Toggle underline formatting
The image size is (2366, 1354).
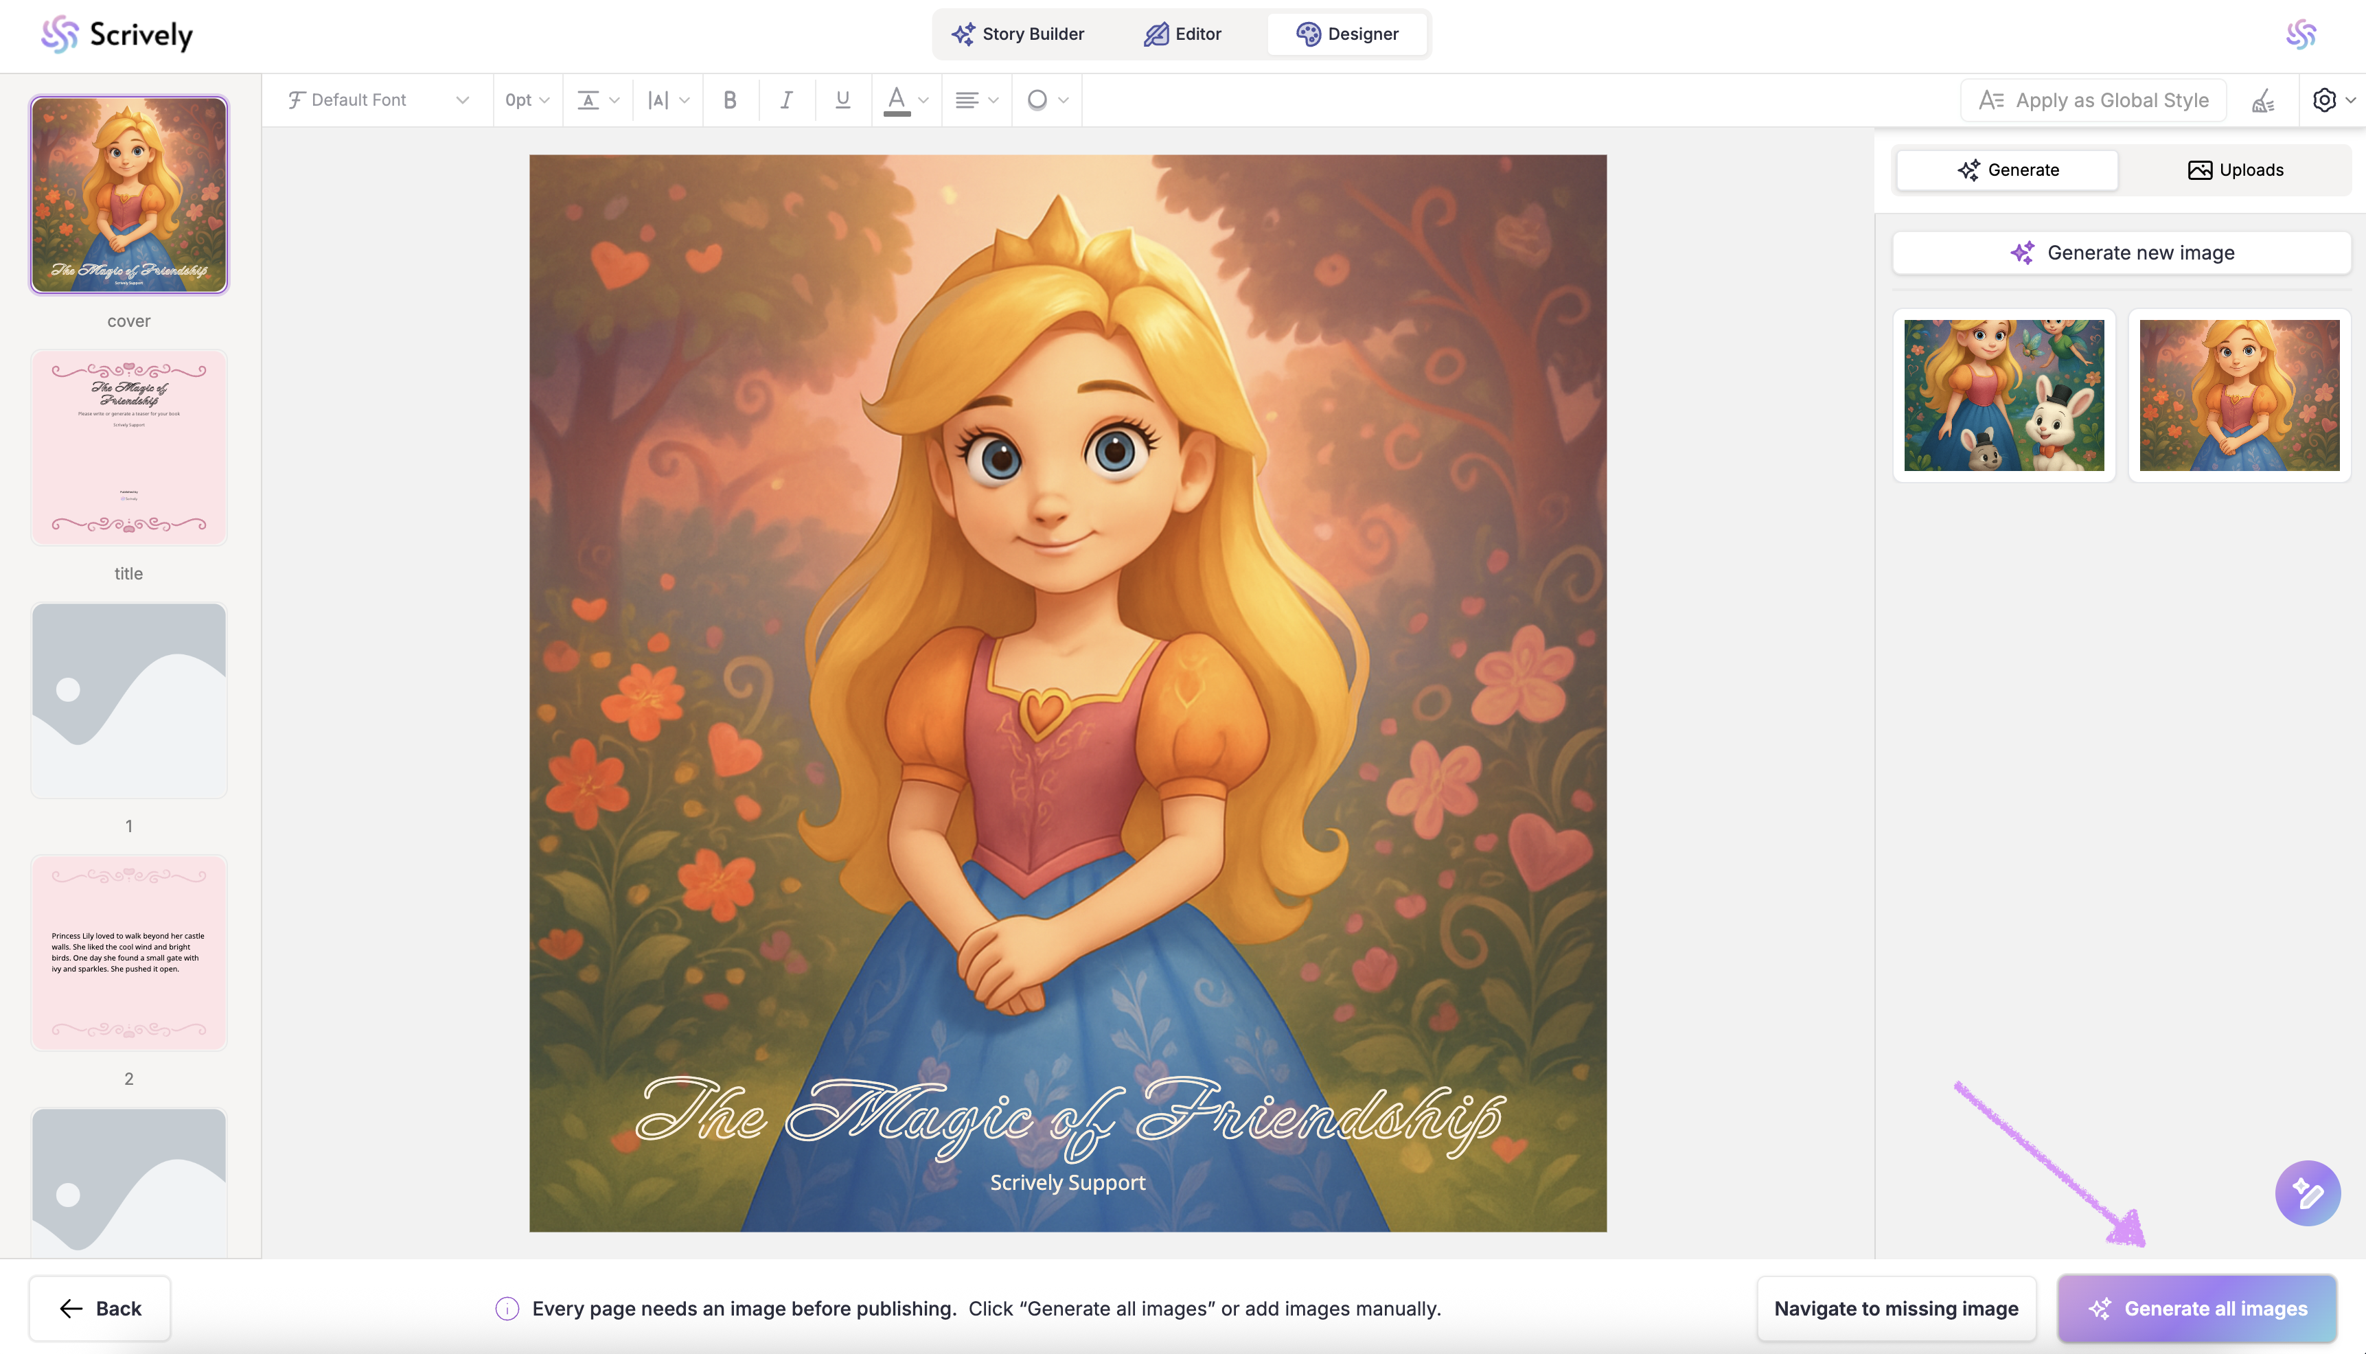click(x=842, y=100)
